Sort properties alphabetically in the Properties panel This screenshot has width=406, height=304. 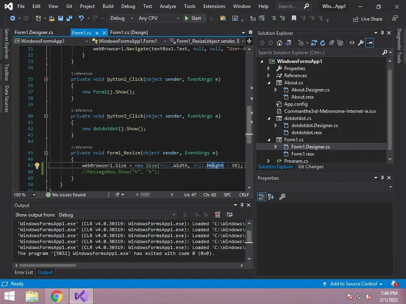[271, 196]
